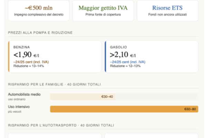Select the BENZINA card title
Screen dimensions: 207x138
[x=22, y=47]
